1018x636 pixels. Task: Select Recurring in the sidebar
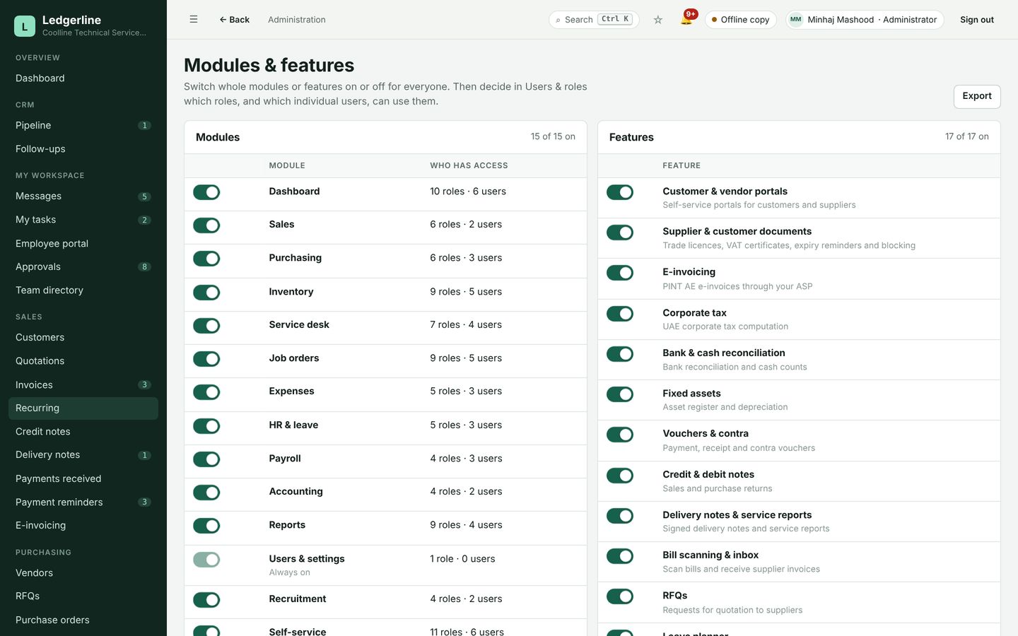(83, 408)
